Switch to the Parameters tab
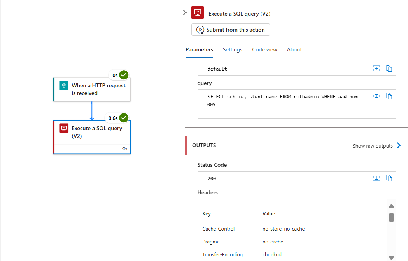This screenshot has width=408, height=261. pyautogui.click(x=199, y=49)
